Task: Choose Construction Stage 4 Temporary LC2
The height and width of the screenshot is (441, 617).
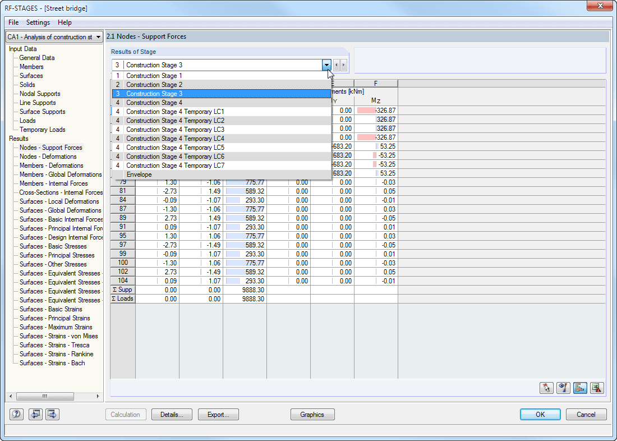Action: [222, 121]
